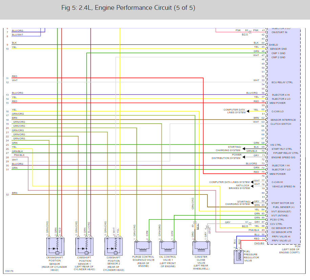Click the CHG-BG label
This screenshot has height=280, width=310.
pos(259,243)
